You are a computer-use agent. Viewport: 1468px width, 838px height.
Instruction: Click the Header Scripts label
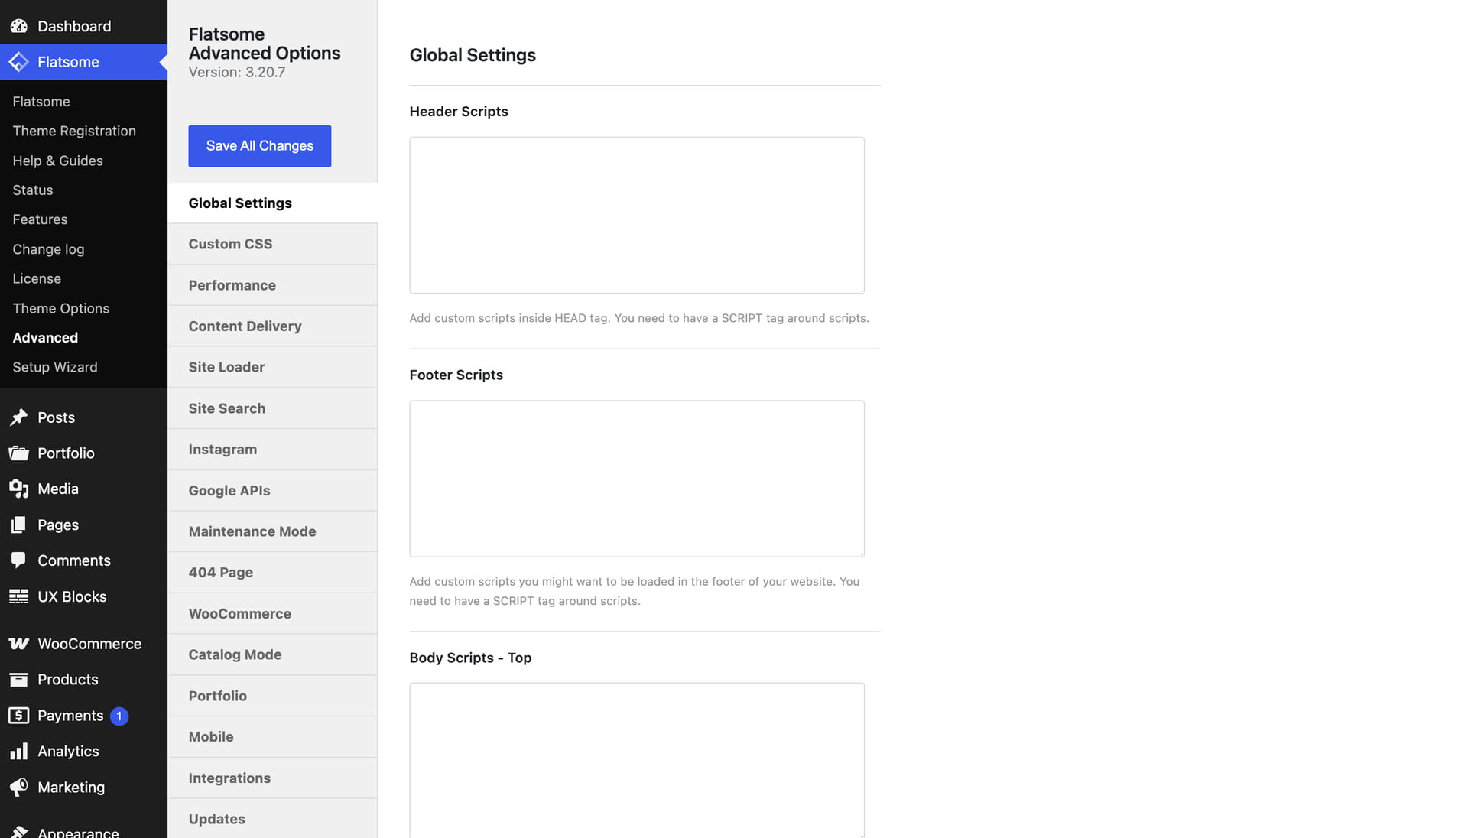[x=459, y=112]
